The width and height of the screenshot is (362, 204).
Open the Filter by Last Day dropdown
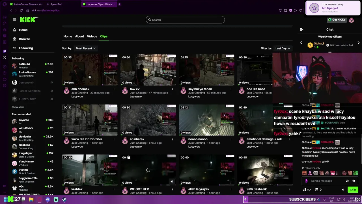(283, 48)
